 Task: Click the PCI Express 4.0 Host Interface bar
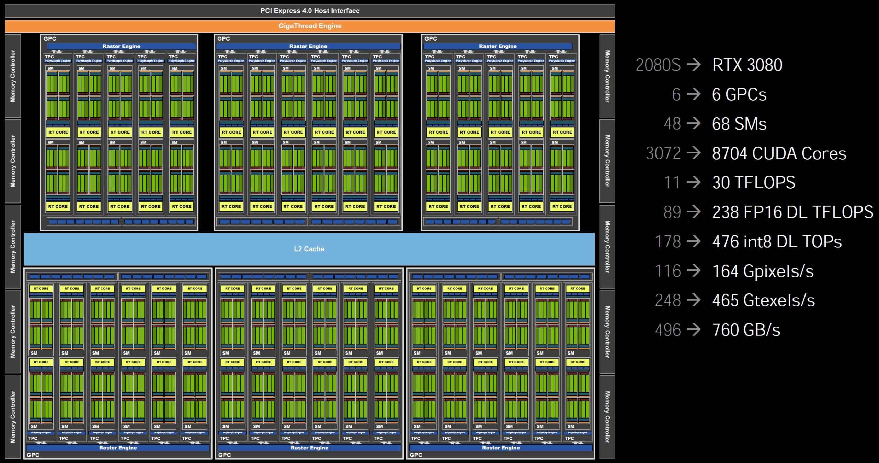coord(310,11)
